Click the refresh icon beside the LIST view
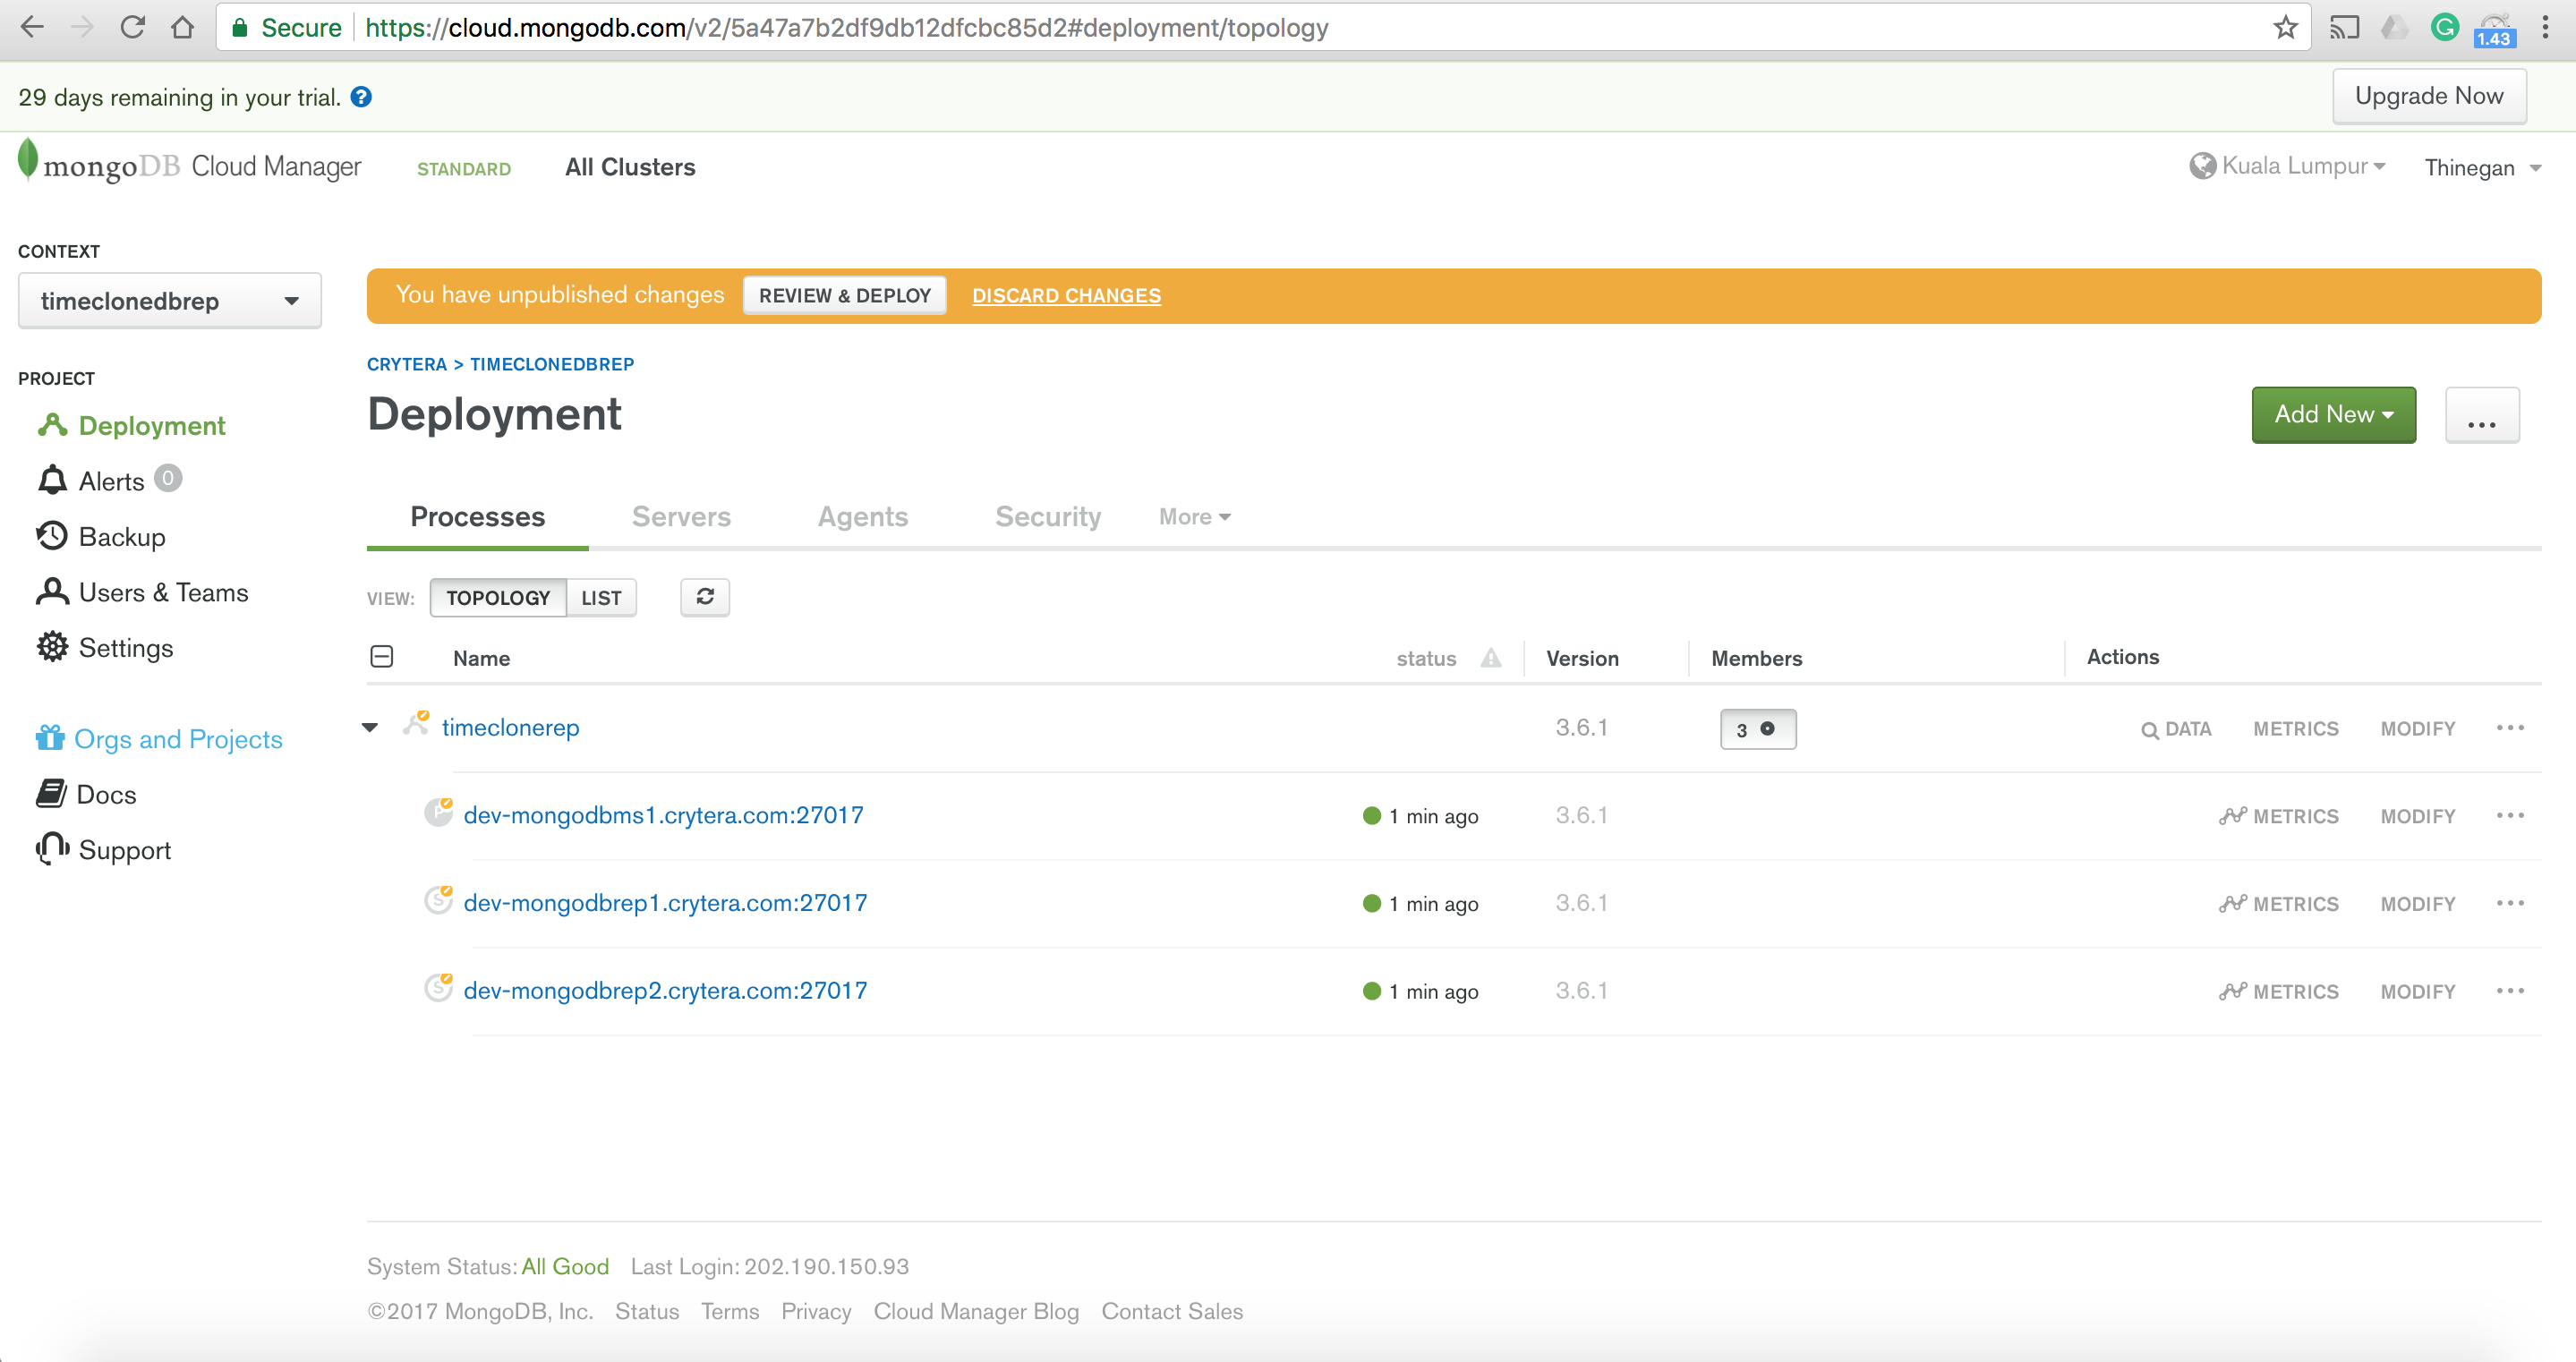 pos(704,597)
